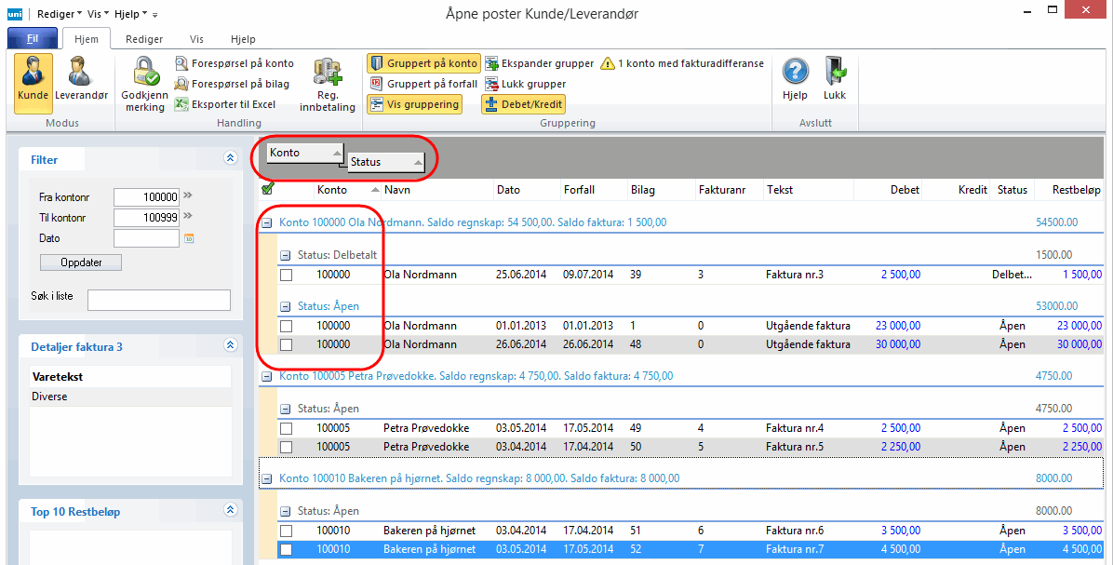
Task: Collapse the Konto 100000 Ola Nordmann group
Action: [266, 222]
